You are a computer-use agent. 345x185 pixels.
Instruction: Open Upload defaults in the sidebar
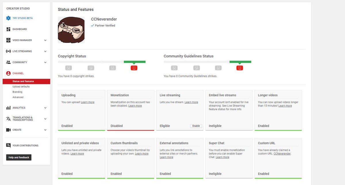click(x=21, y=87)
